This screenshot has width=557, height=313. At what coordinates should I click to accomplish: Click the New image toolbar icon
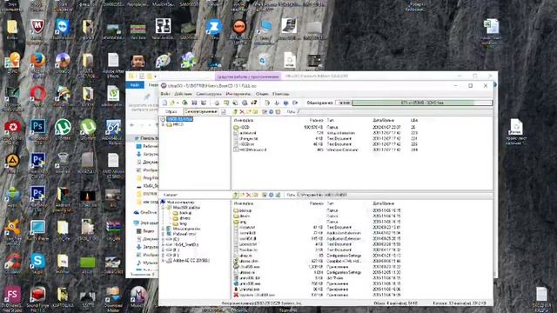click(164, 103)
